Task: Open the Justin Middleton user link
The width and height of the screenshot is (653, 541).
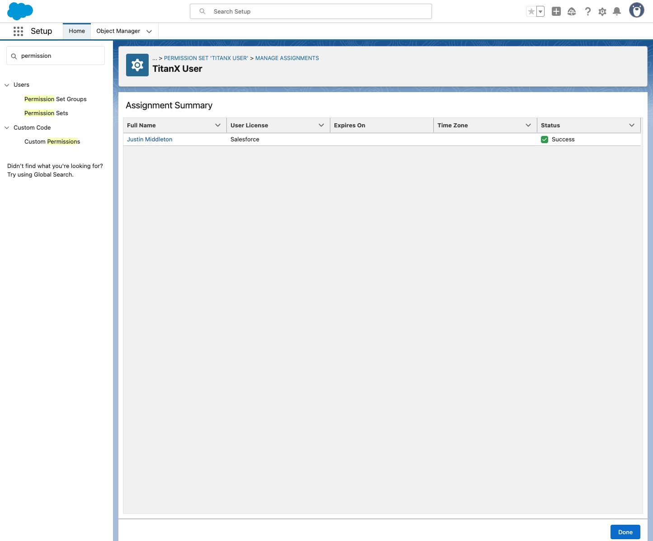Action: [x=150, y=139]
